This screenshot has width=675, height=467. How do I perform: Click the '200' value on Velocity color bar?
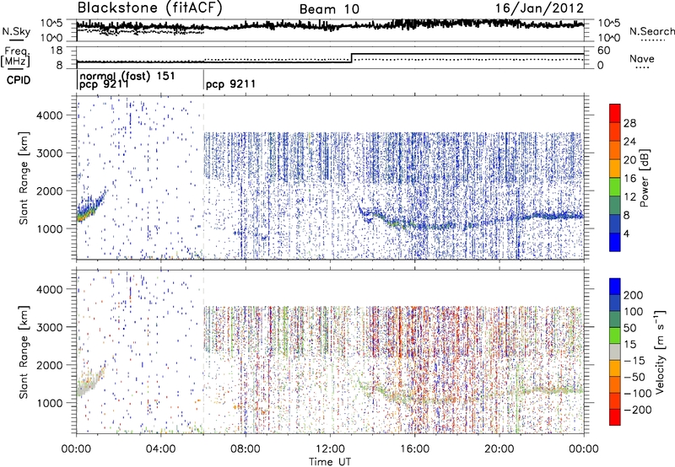point(633,295)
